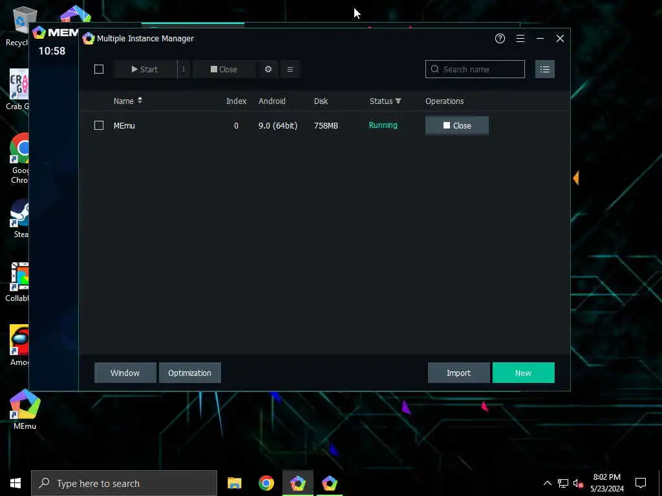Click the 758MB disk size cell

pyautogui.click(x=326, y=126)
